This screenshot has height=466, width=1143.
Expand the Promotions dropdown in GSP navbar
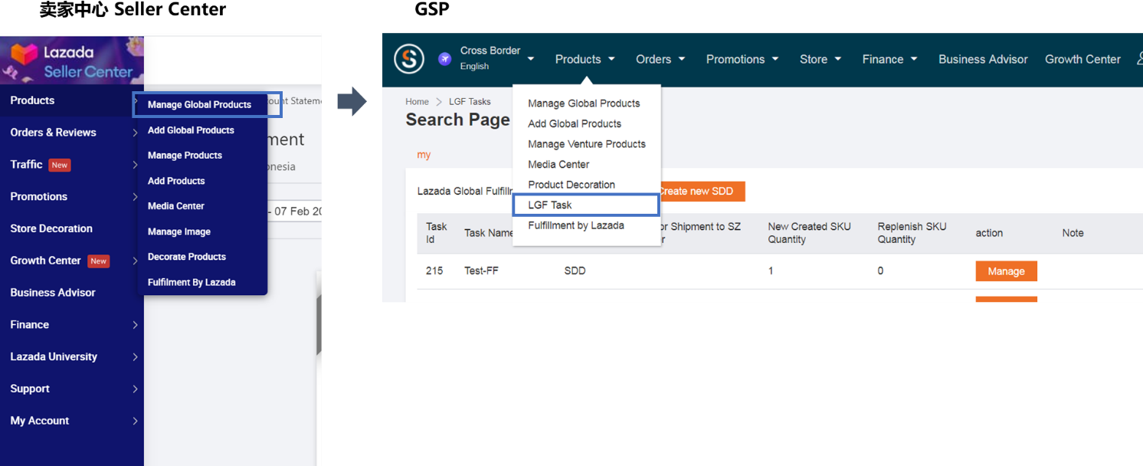click(x=742, y=59)
